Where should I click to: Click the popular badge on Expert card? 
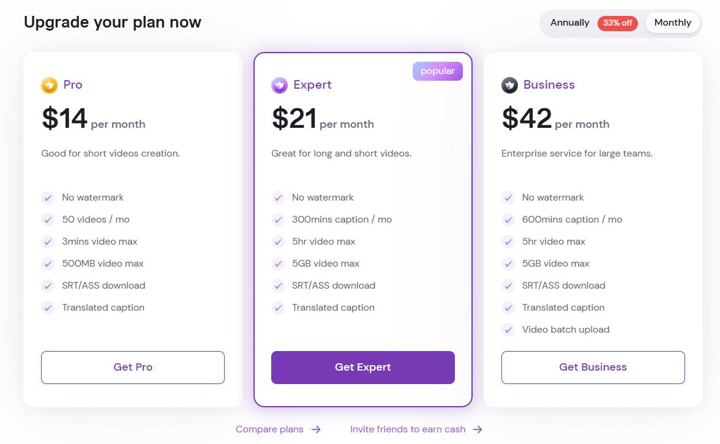point(438,71)
